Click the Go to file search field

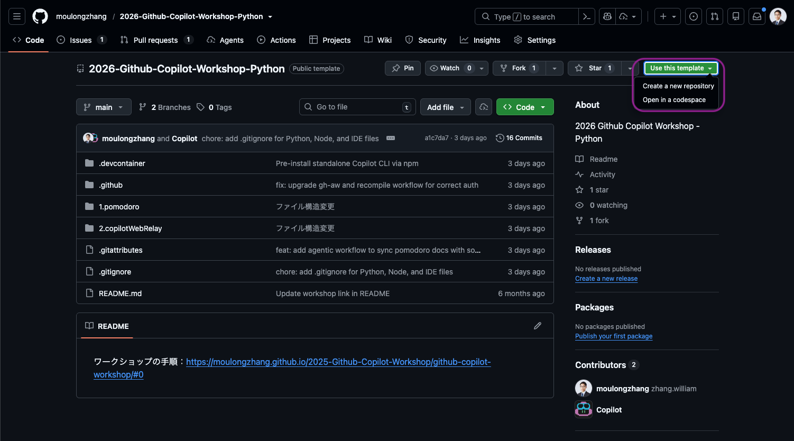pyautogui.click(x=357, y=107)
